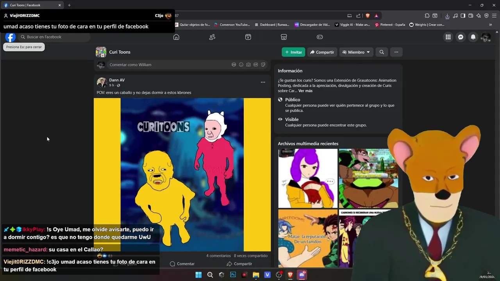Open the Windows Start menu
This screenshot has height=281, width=500.
click(x=198, y=275)
